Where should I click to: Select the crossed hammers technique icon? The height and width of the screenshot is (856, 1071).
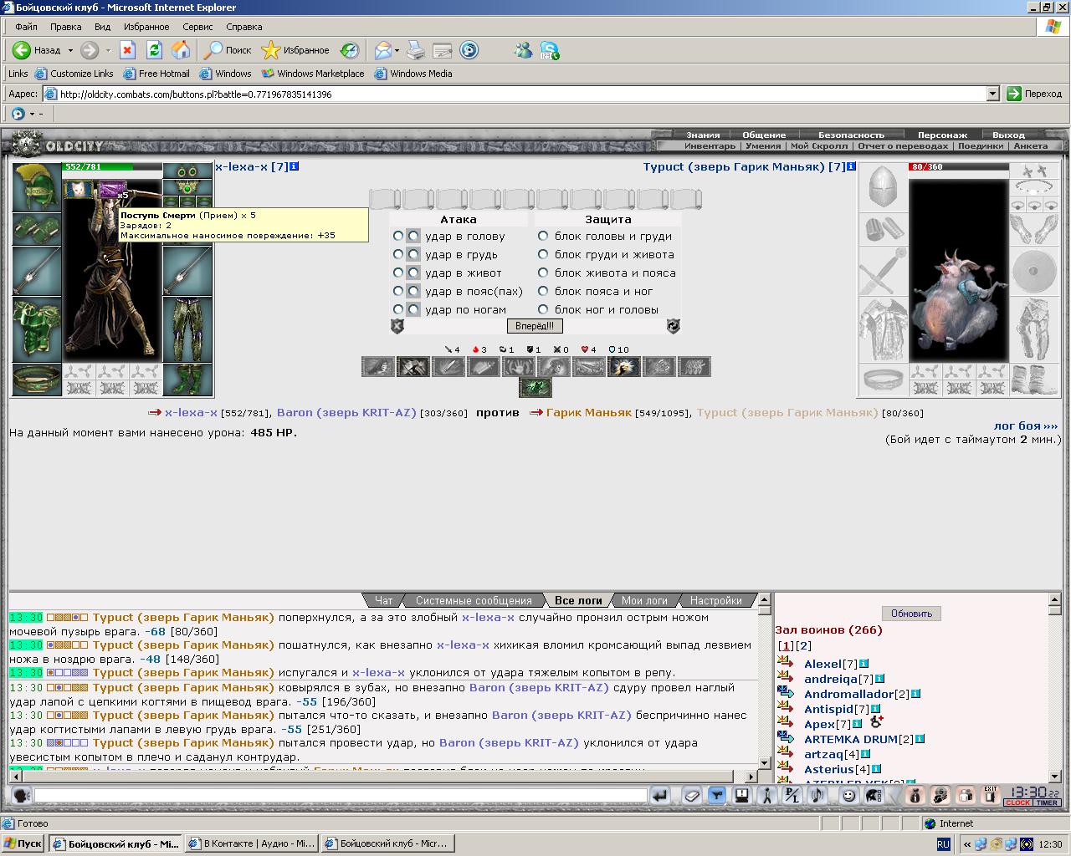pos(413,366)
